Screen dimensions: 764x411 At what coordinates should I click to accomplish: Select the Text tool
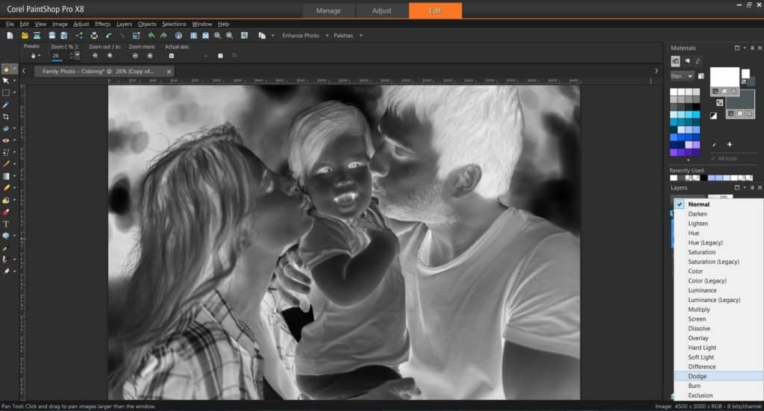[x=6, y=224]
